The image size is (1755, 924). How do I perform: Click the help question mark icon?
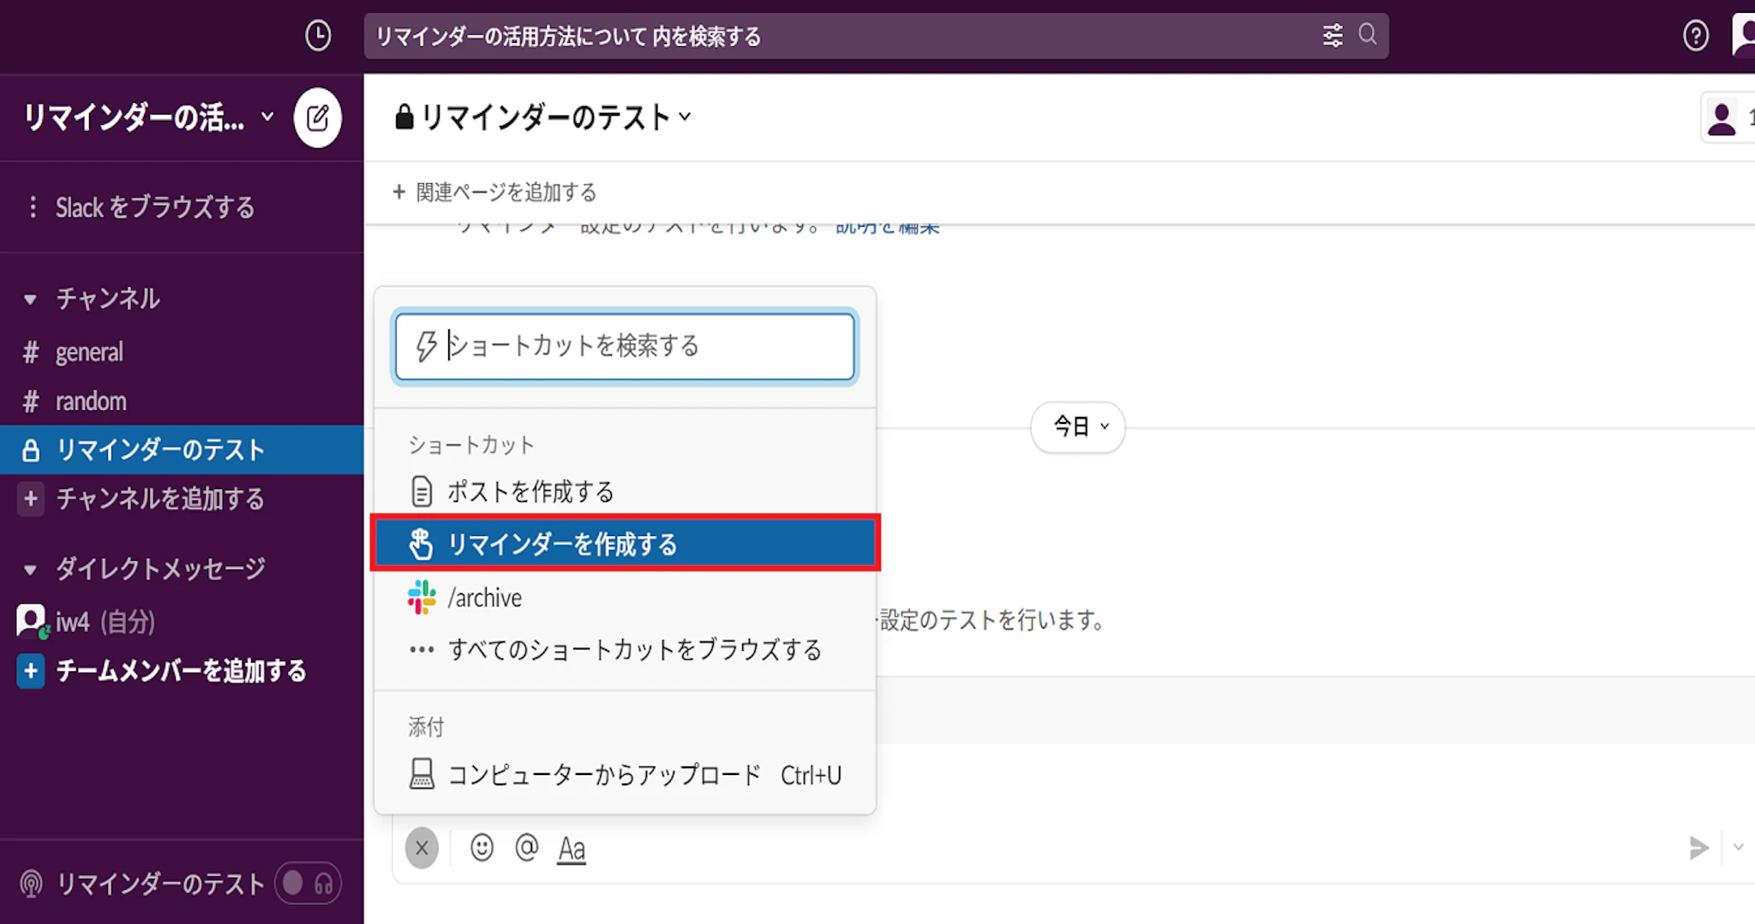coord(1695,36)
